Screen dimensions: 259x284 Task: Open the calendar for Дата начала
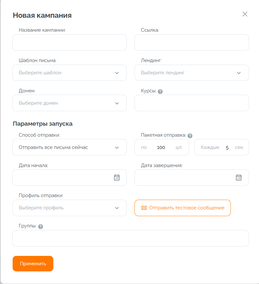(117, 177)
